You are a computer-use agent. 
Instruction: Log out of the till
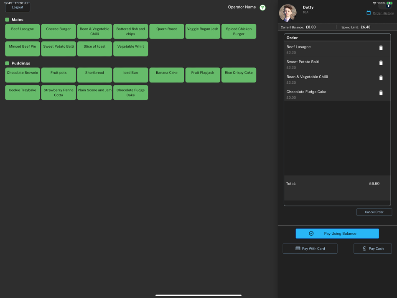point(18,7)
